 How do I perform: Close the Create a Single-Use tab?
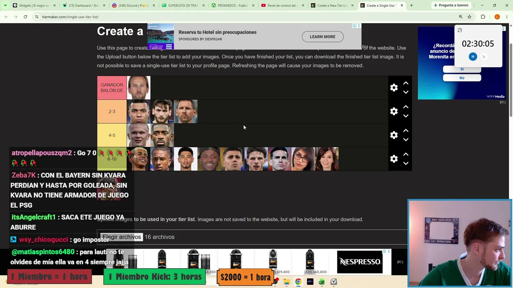[402, 6]
